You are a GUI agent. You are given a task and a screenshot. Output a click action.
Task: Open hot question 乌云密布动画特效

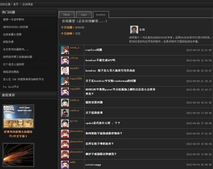tap(15, 49)
